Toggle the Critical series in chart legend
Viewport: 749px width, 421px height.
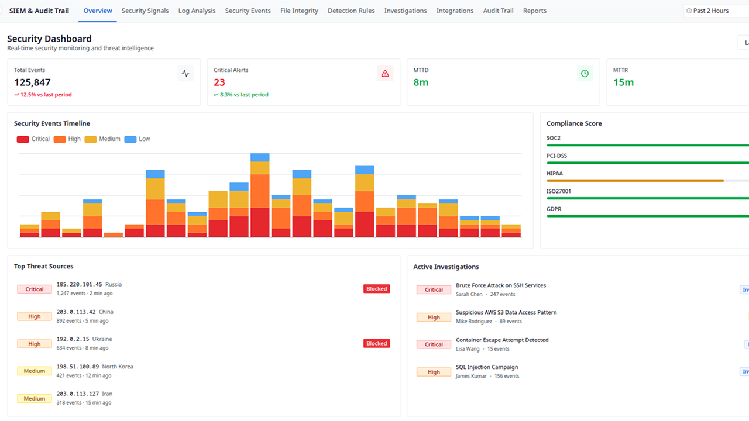tap(33, 139)
